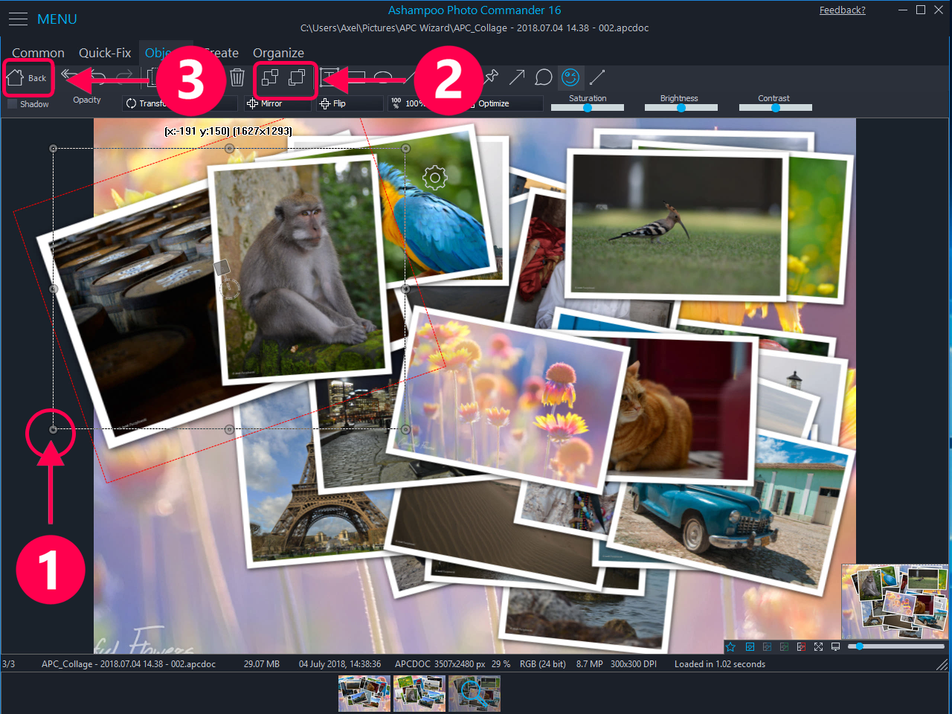Screen dimensions: 952x714
Task: Open the Transform dropdown
Action: [179, 103]
